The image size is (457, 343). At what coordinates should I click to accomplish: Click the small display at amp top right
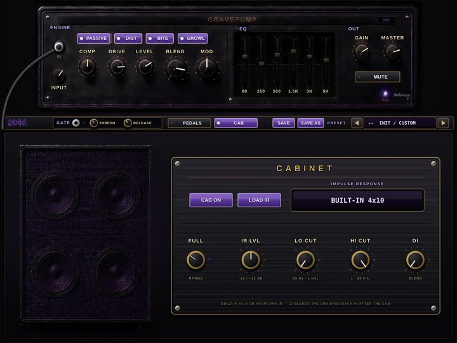(x=386, y=20)
